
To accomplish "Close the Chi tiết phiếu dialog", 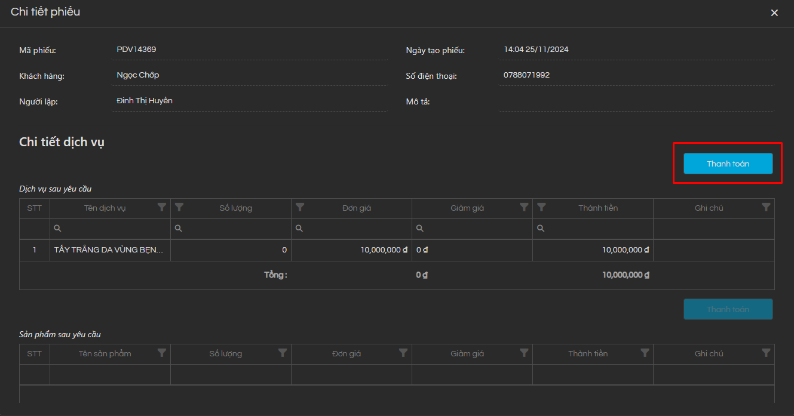I will [x=774, y=13].
